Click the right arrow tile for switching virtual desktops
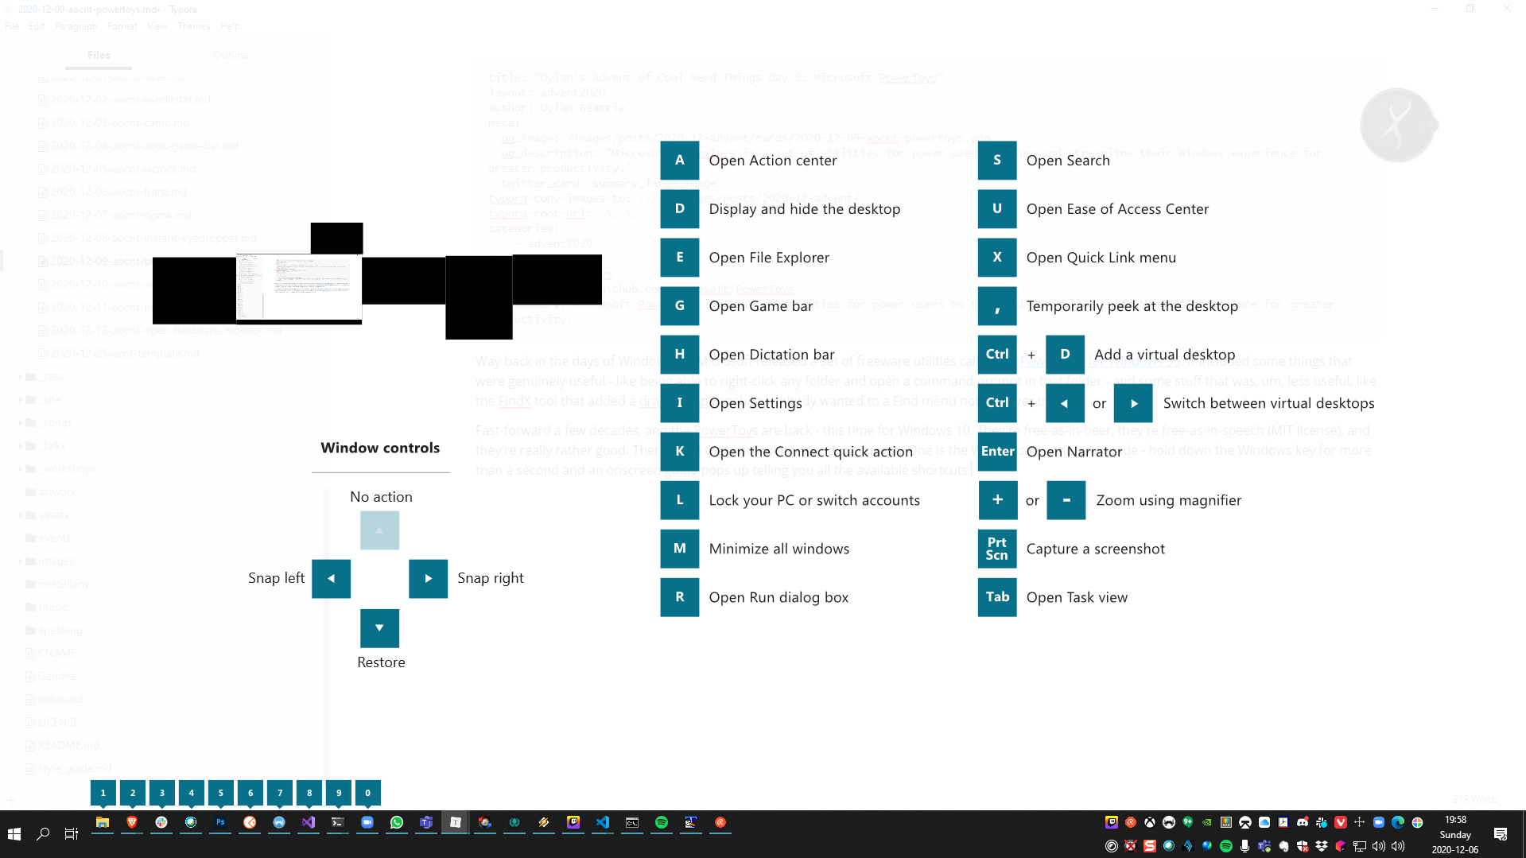Image resolution: width=1526 pixels, height=858 pixels. [1133, 402]
